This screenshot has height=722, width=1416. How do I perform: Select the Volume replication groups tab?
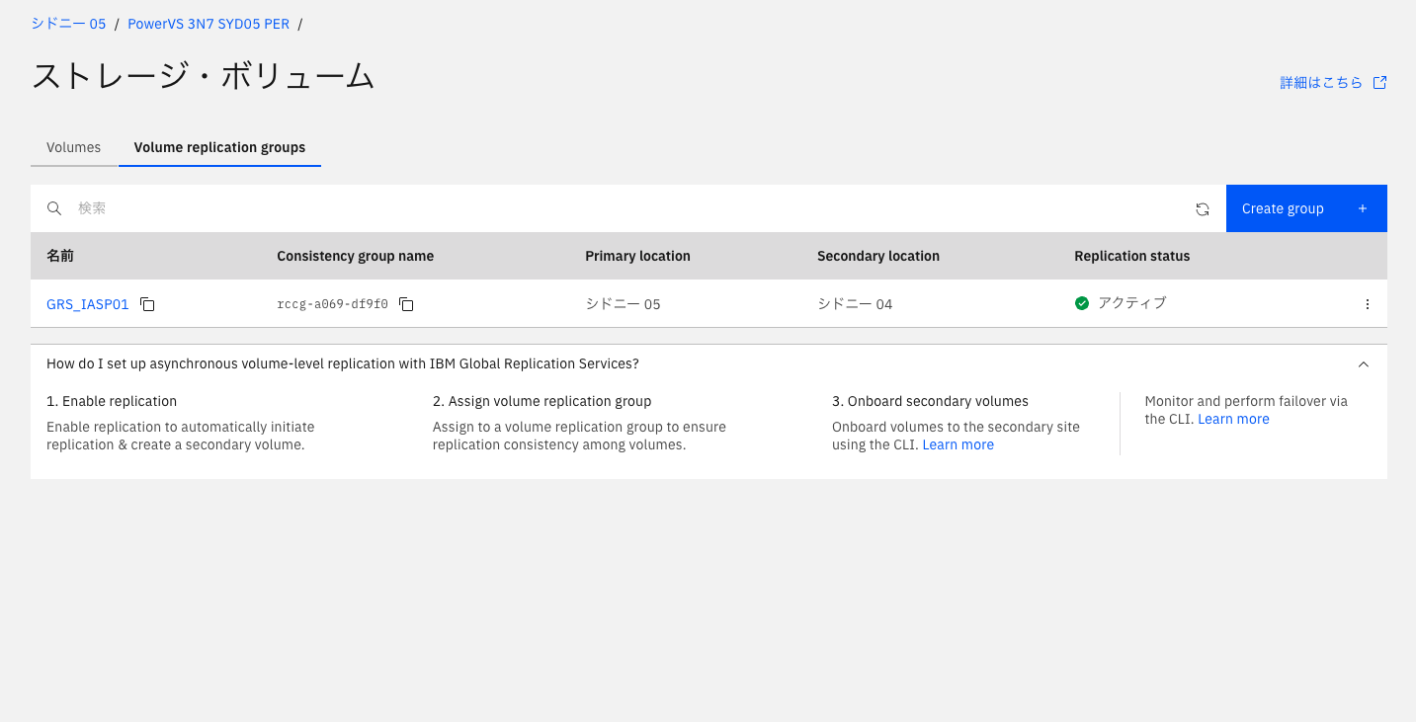pos(219,147)
